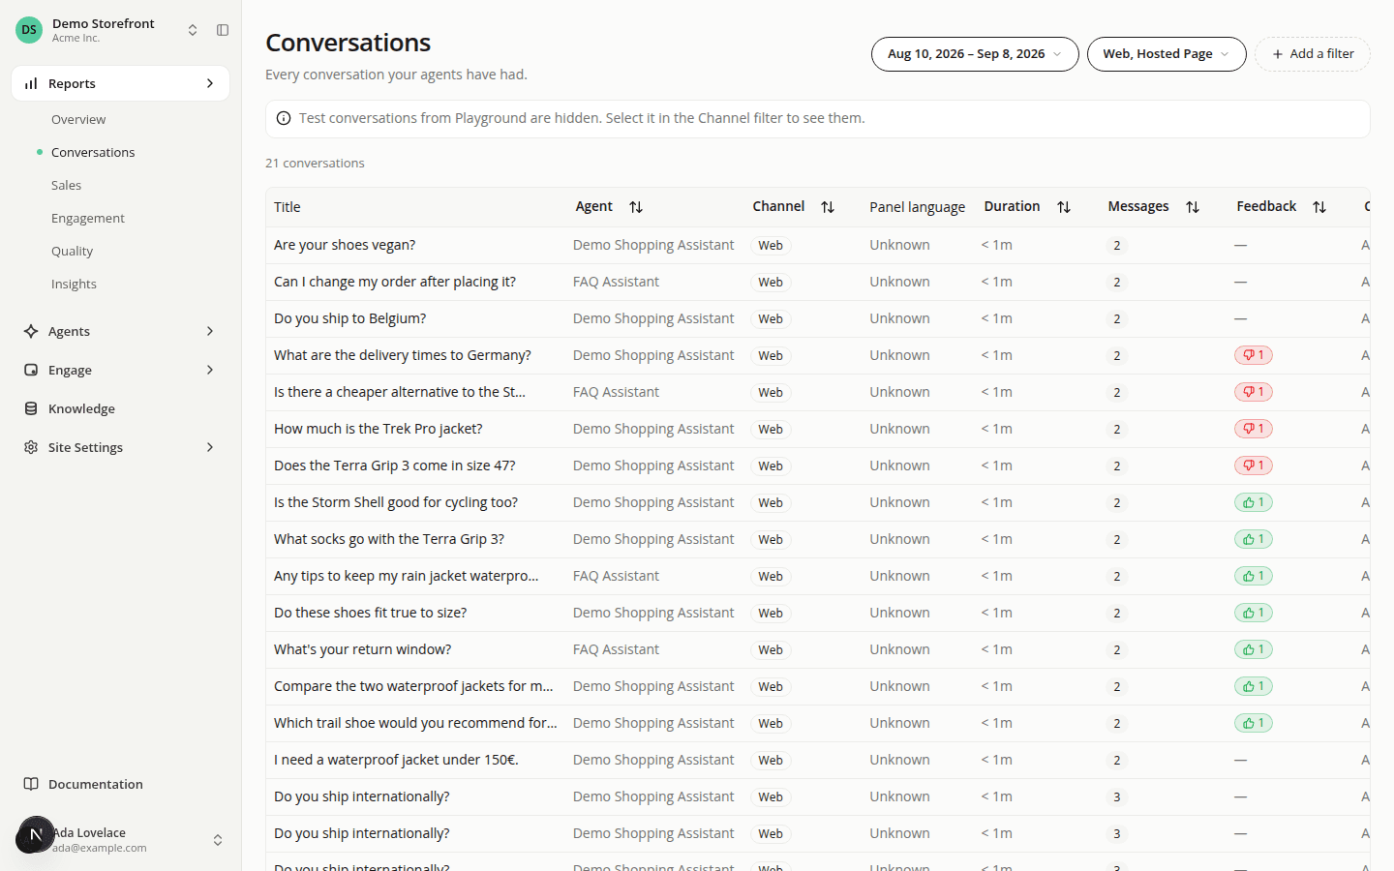Screen dimensions: 1394x871
Task: Open Ada Lovelace account menu chevron
Action: [x=218, y=840]
